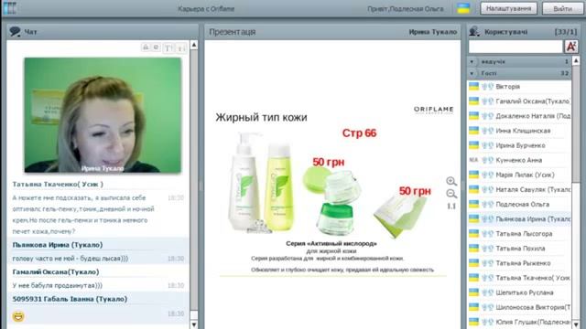Screen dimensions: 586x329
Task: Click Ирина Тукало webcam video
Action: click(103, 115)
